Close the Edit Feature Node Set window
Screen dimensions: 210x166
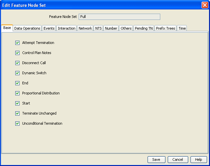(205, 5)
